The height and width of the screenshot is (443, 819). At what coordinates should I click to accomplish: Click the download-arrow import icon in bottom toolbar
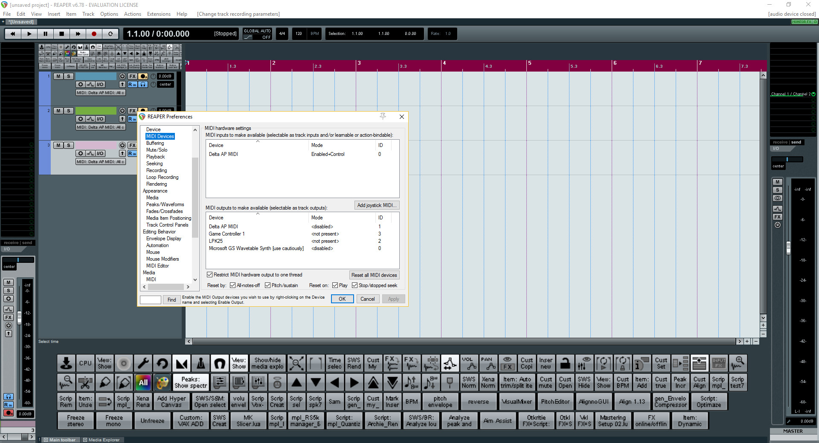(66, 363)
